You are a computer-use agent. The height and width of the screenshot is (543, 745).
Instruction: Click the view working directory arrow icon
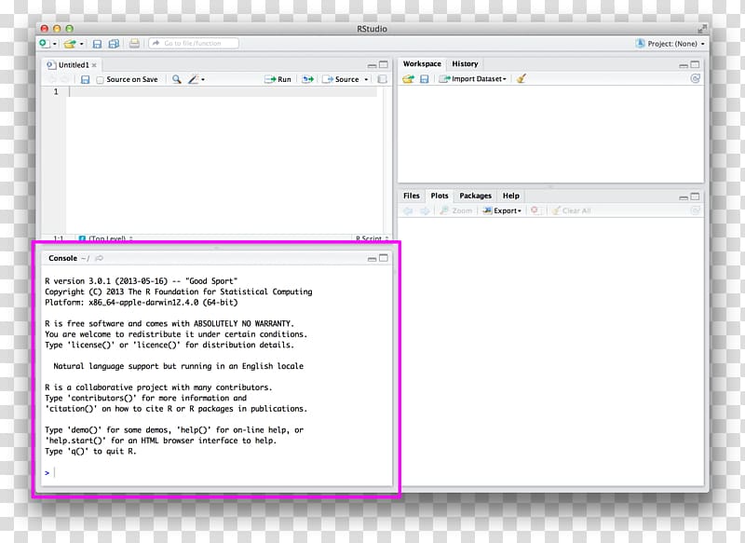100,258
